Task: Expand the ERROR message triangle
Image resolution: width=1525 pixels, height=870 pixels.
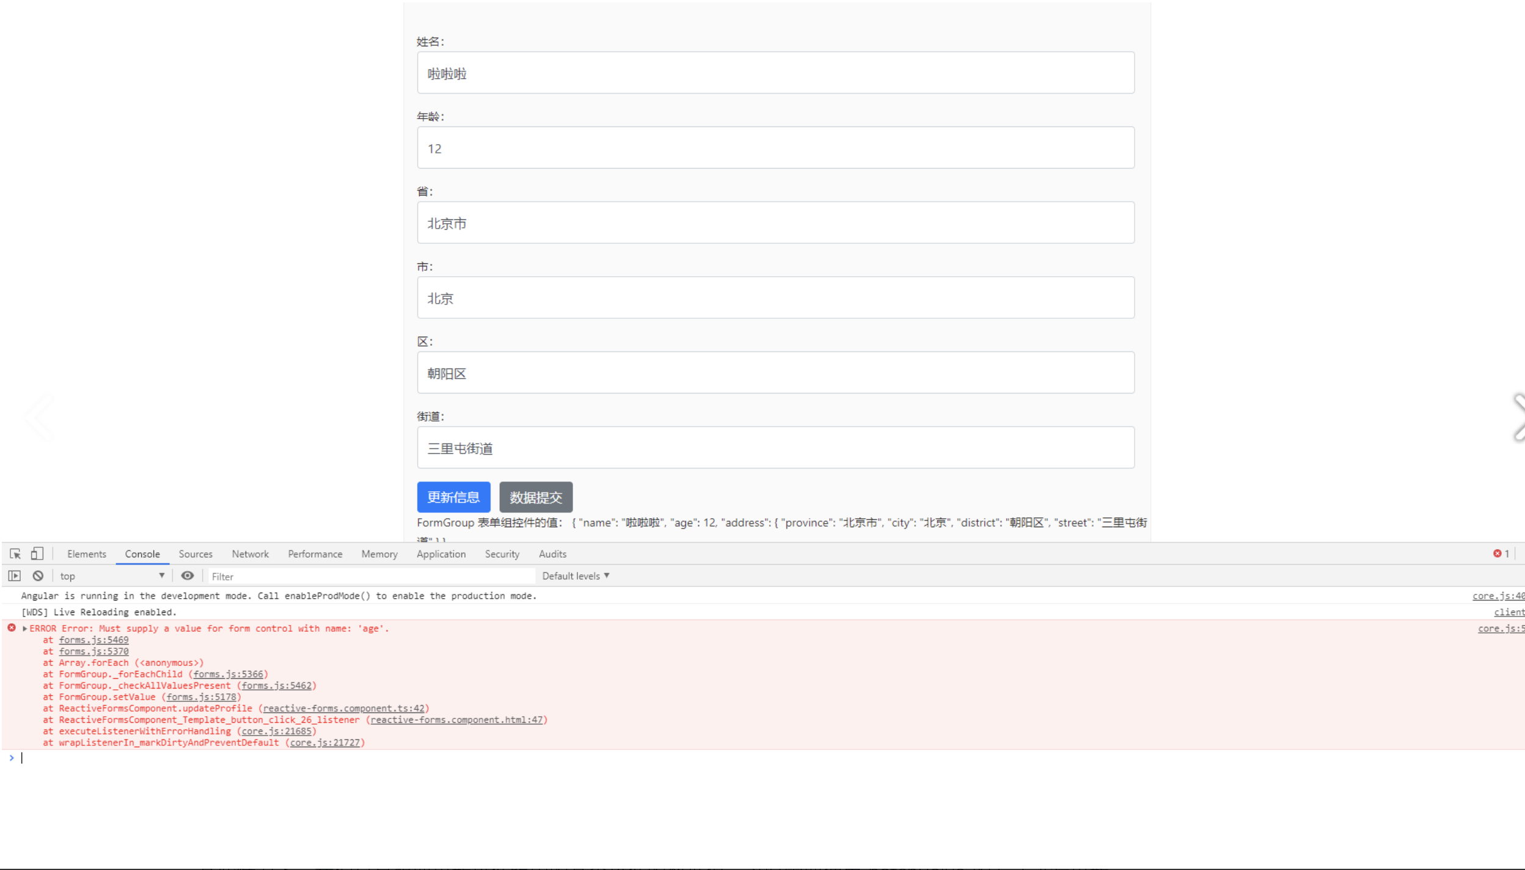Action: pyautogui.click(x=24, y=628)
